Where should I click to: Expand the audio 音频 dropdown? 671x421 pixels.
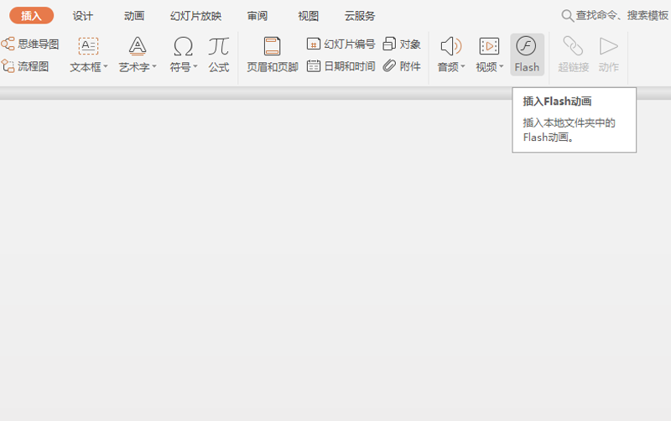[463, 67]
